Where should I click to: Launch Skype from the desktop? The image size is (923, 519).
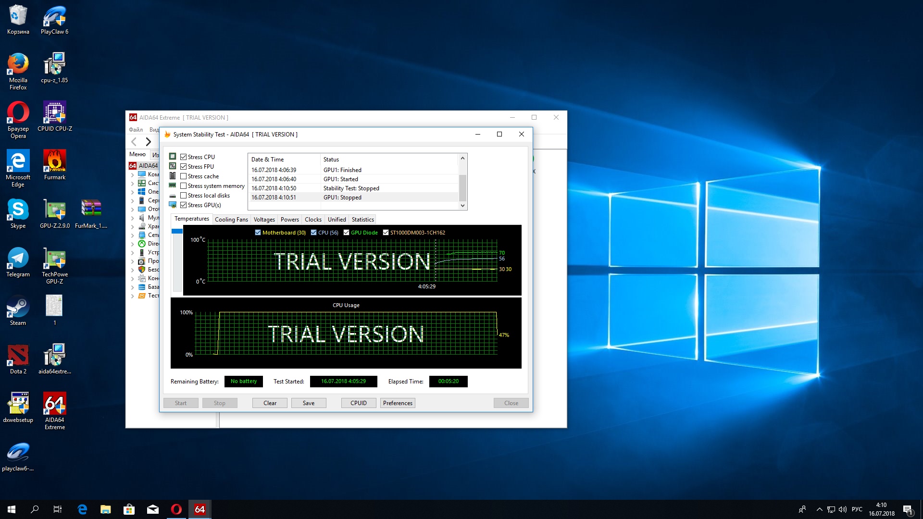point(18,214)
